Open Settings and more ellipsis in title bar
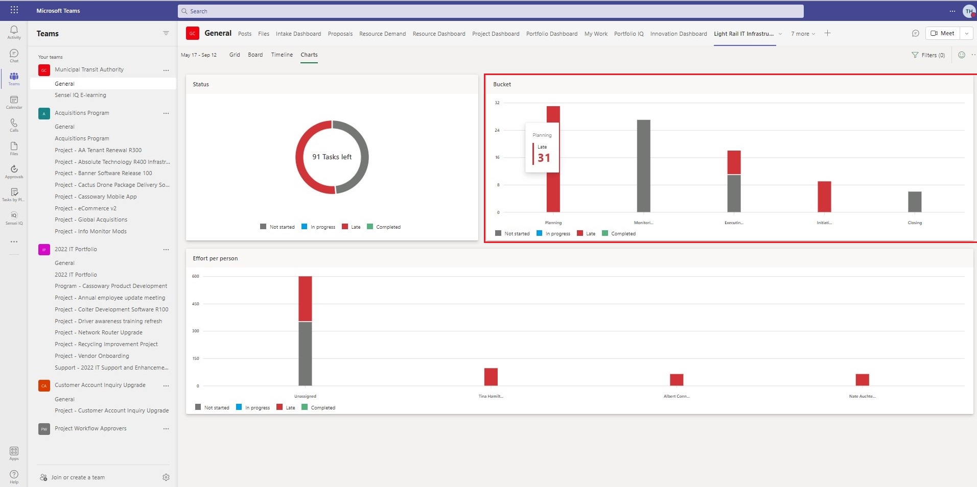The height and width of the screenshot is (487, 977). pyautogui.click(x=952, y=11)
